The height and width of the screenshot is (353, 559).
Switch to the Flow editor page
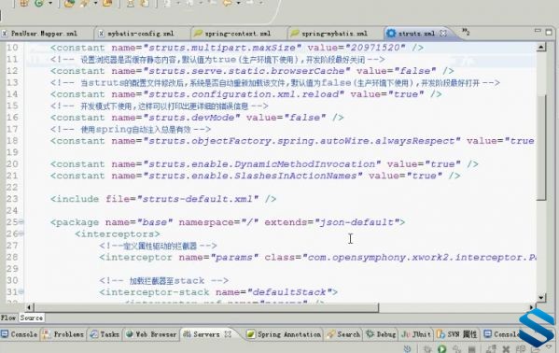(8, 318)
